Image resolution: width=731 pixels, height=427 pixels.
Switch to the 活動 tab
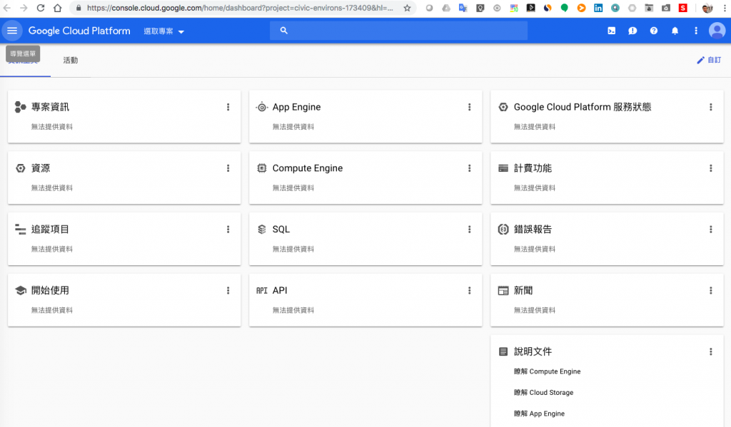pos(71,61)
